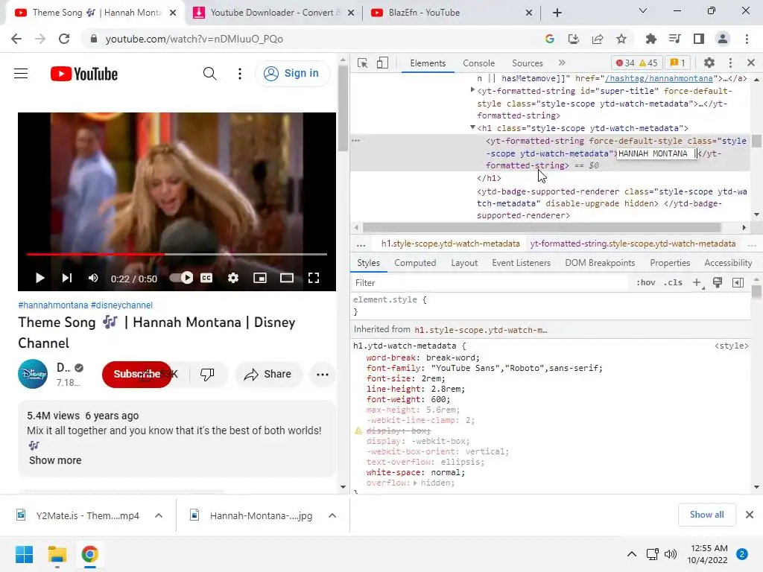Click the breadcrumb ellipsis in DevTools

(x=361, y=244)
